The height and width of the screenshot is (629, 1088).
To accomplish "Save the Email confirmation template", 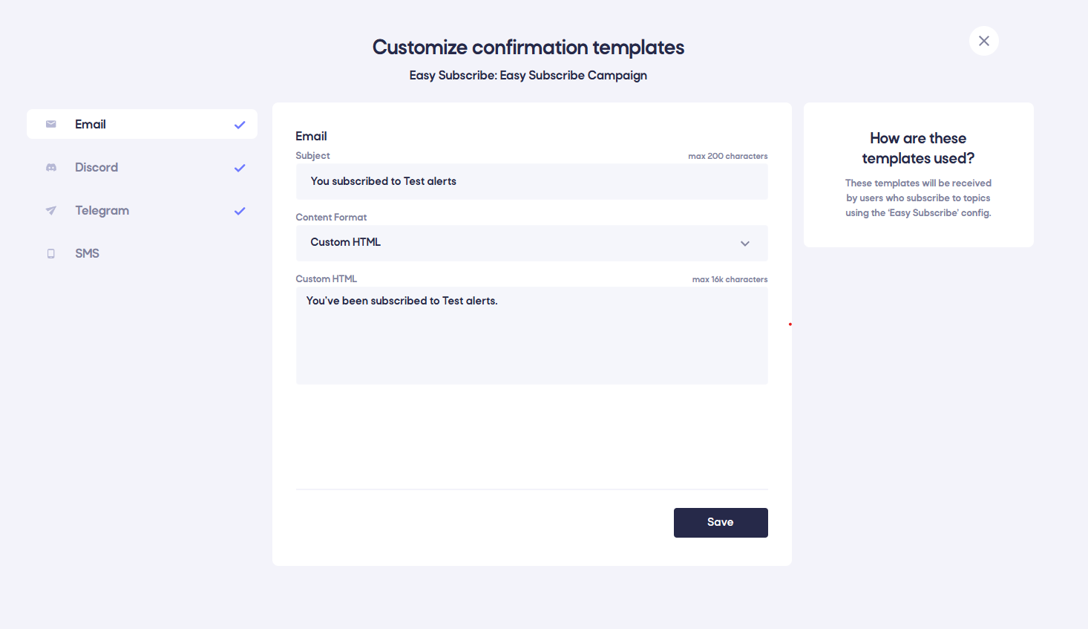I will [x=720, y=522].
